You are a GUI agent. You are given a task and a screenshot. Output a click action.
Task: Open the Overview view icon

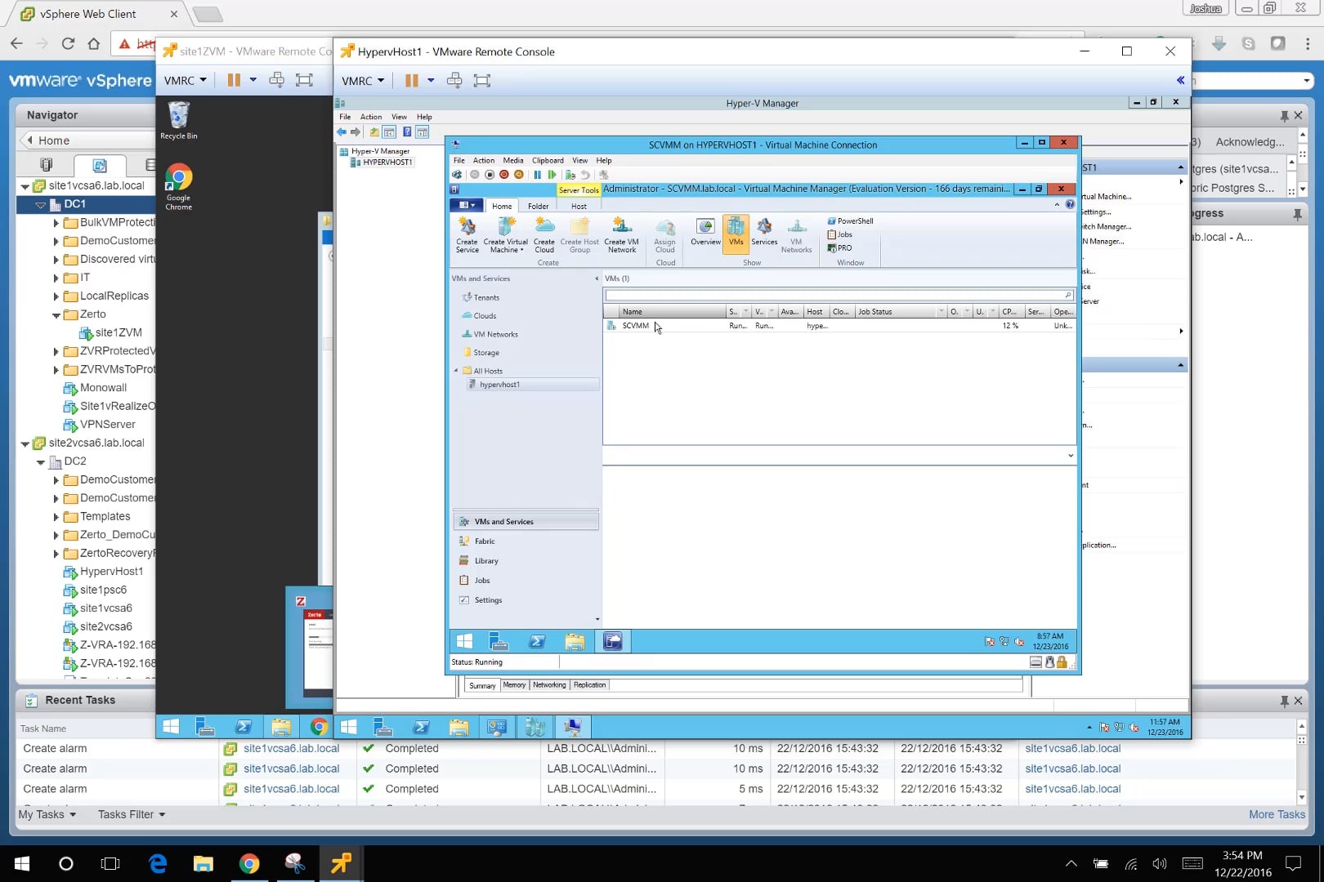(705, 232)
